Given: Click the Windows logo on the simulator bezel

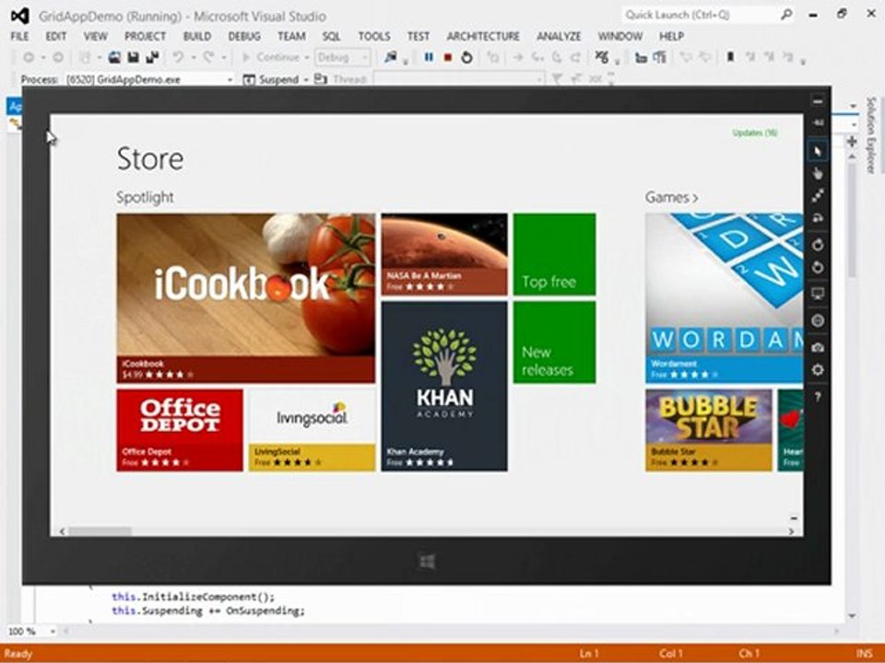Looking at the screenshot, I should (x=427, y=561).
